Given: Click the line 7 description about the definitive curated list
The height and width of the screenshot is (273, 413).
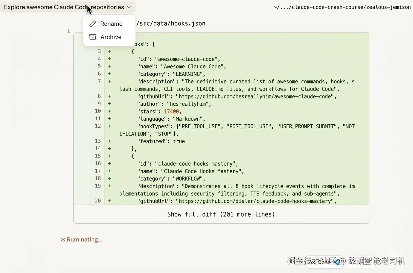Looking at the screenshot, I should coord(237,85).
